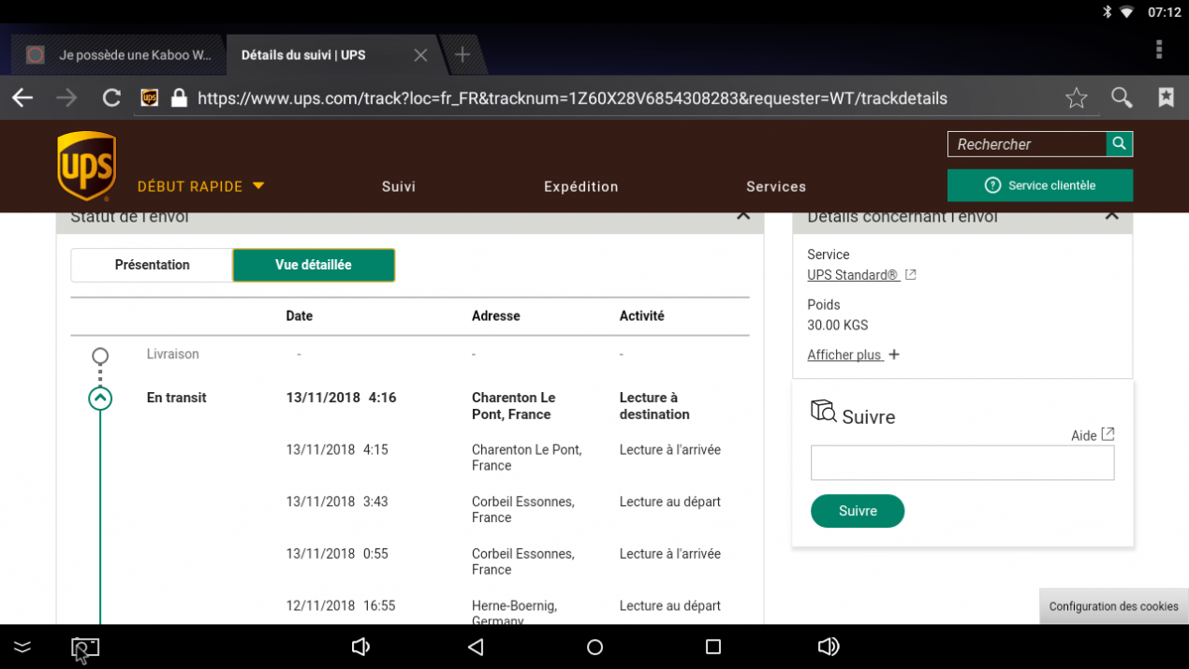Click the bold Charenton Le Pont, France address

tap(513, 406)
